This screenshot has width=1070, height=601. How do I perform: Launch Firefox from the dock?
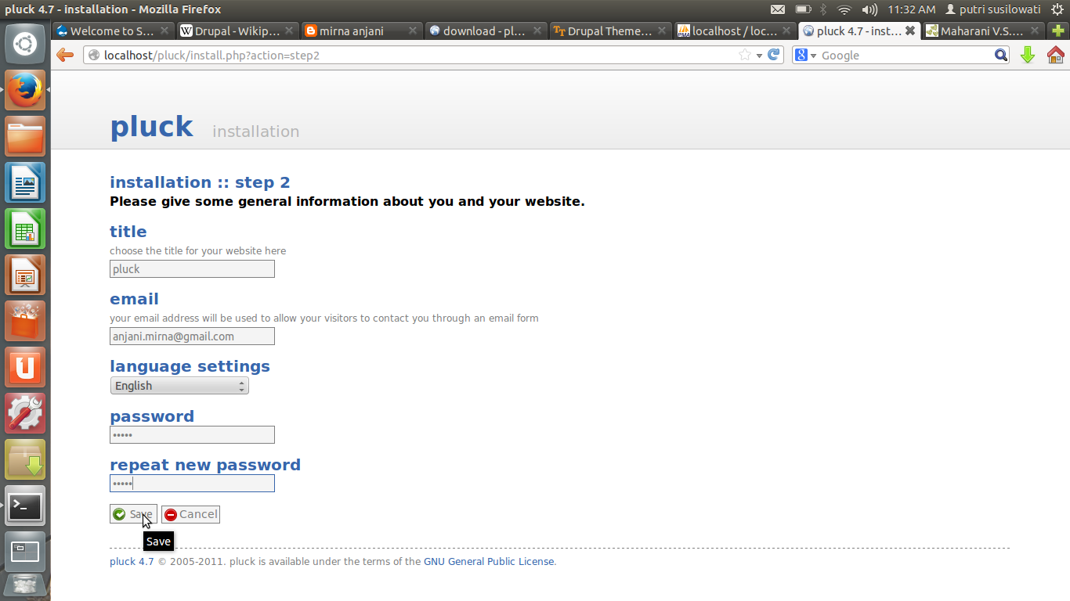25,90
